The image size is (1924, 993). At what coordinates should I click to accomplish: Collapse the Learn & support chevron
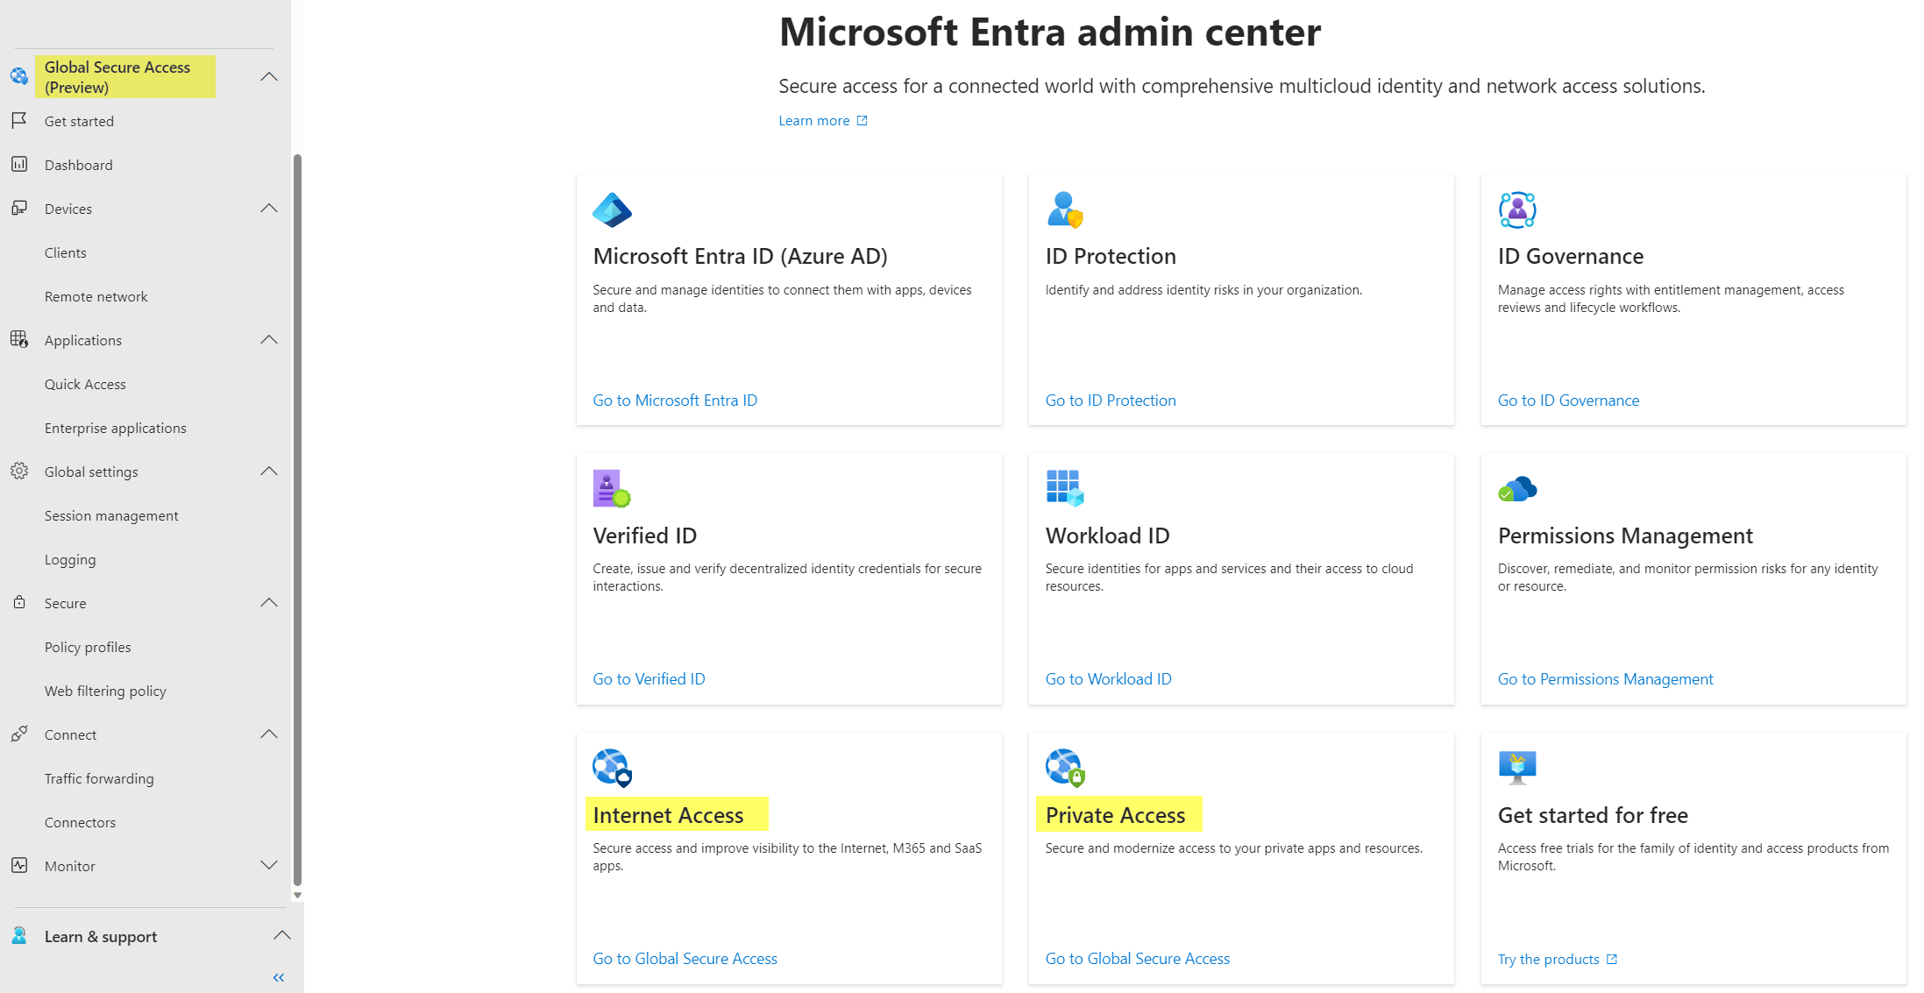pos(281,935)
